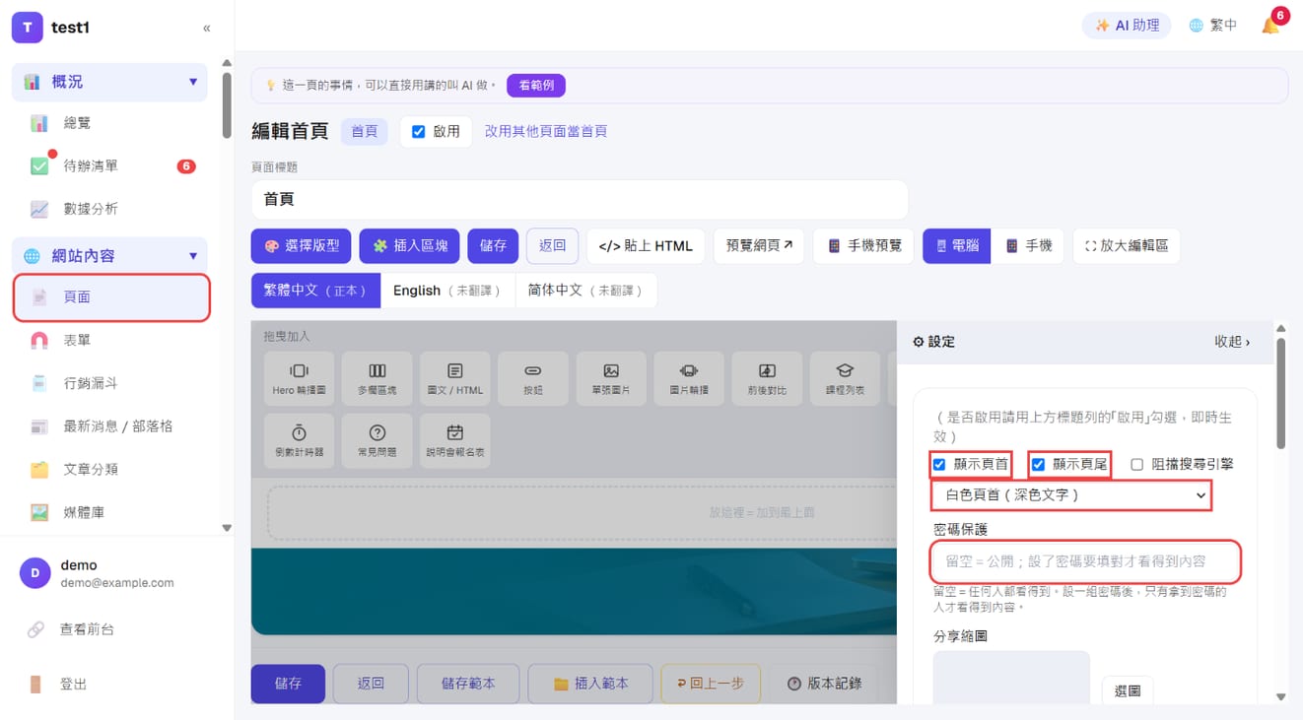
Task: Choose the 圖文 / HTML block icon
Action: [x=455, y=379]
